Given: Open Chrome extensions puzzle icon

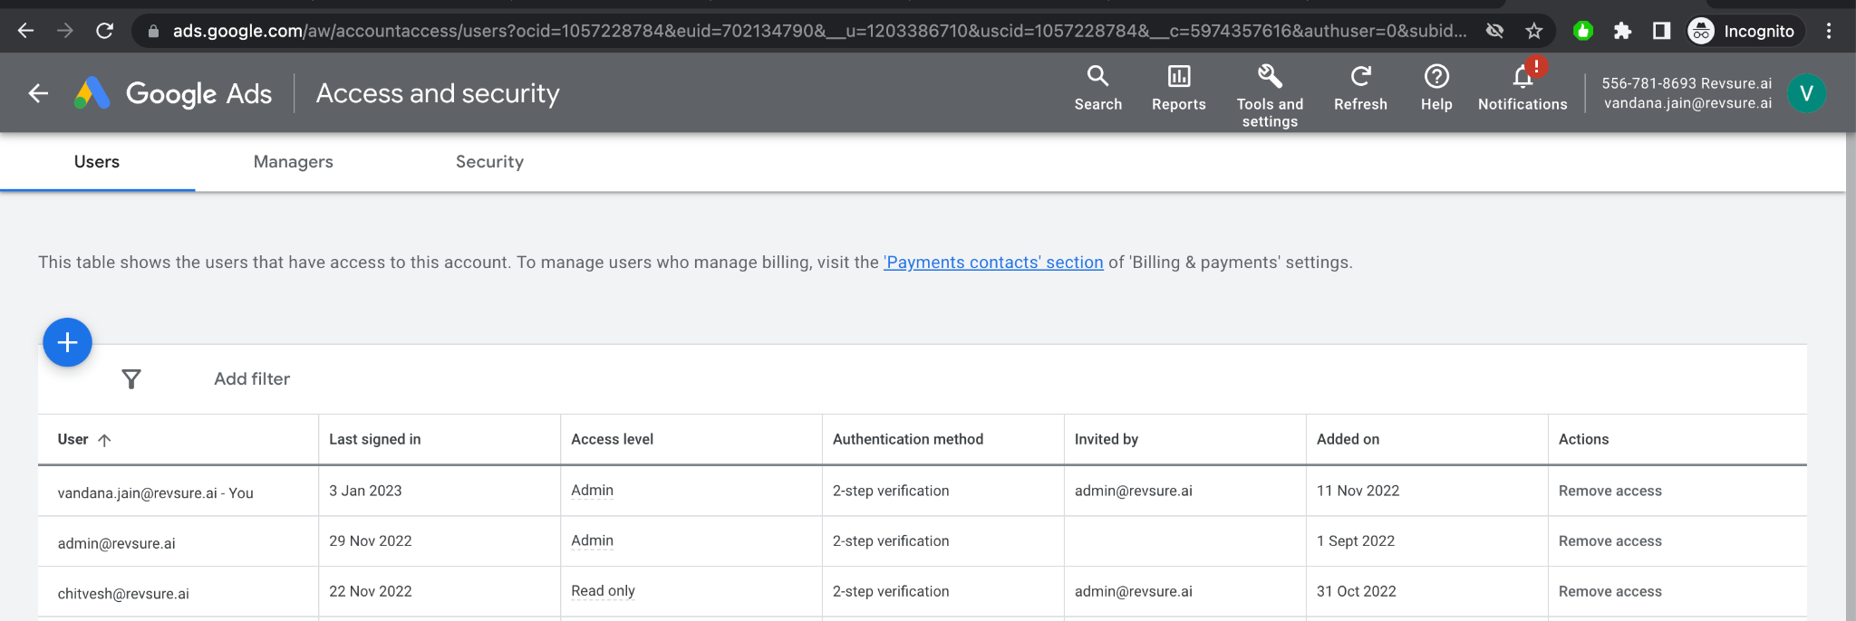Looking at the screenshot, I should point(1622,31).
